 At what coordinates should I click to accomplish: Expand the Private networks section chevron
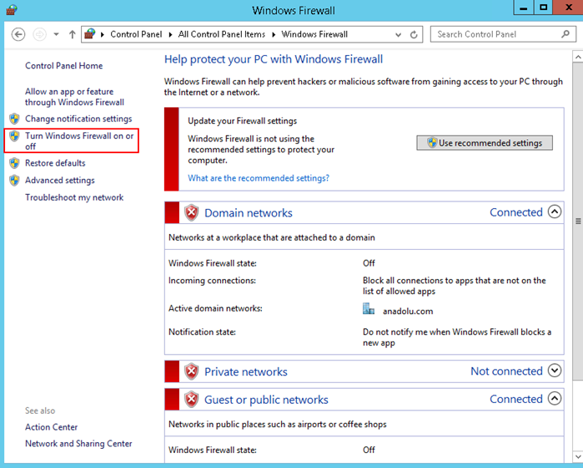click(x=555, y=371)
